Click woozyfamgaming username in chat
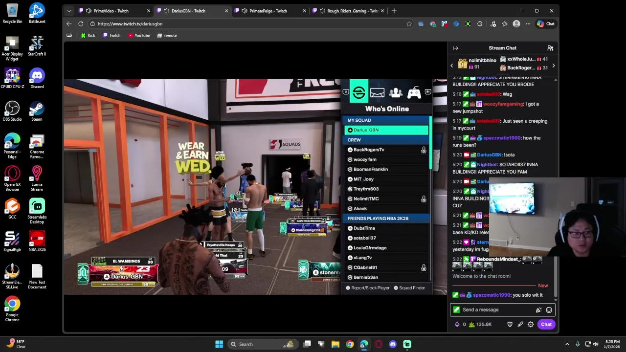The width and height of the screenshot is (626, 352). pyautogui.click(x=503, y=104)
